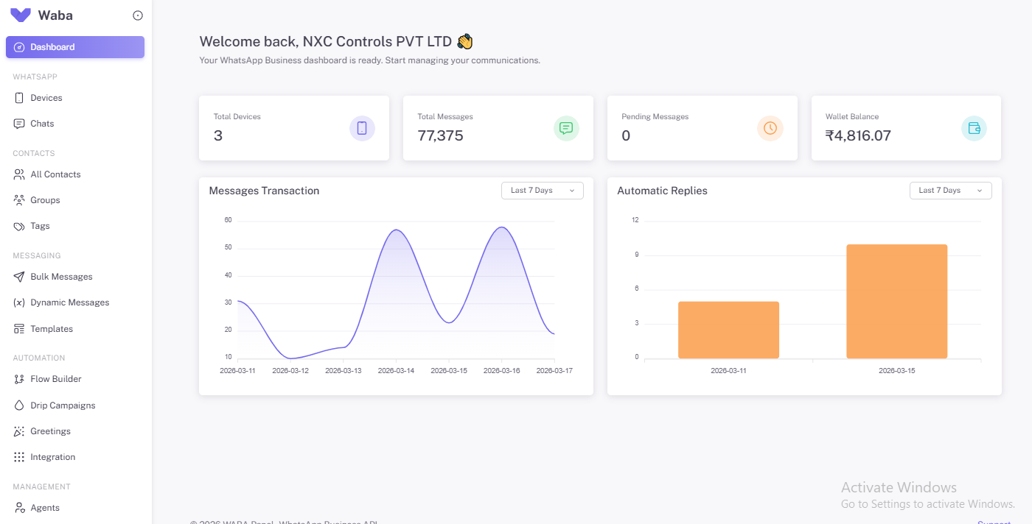Screen dimensions: 1032x524
Task: Open the Groups section
Action: tap(75, 200)
